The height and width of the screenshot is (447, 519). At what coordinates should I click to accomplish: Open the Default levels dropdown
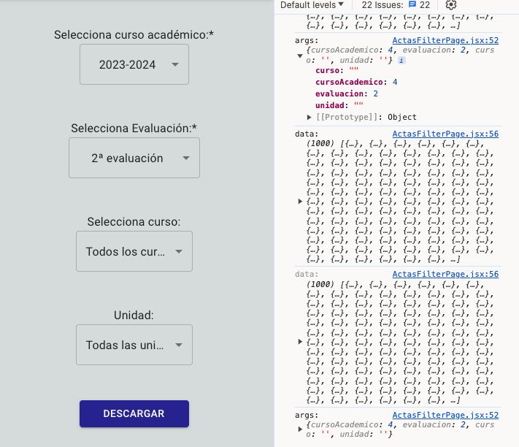(312, 5)
